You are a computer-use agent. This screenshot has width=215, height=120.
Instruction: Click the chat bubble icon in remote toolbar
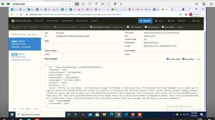(x=90, y=4)
